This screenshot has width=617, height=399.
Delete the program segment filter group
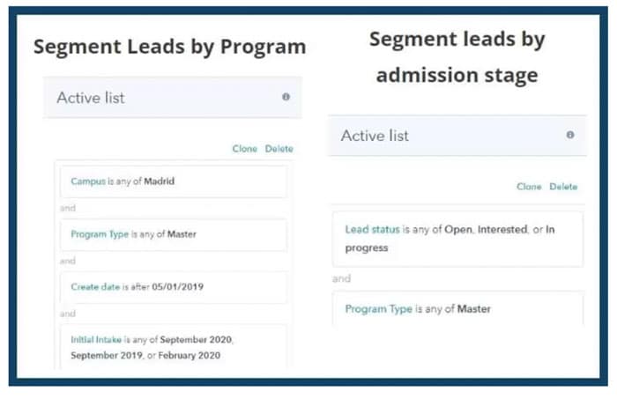(279, 149)
